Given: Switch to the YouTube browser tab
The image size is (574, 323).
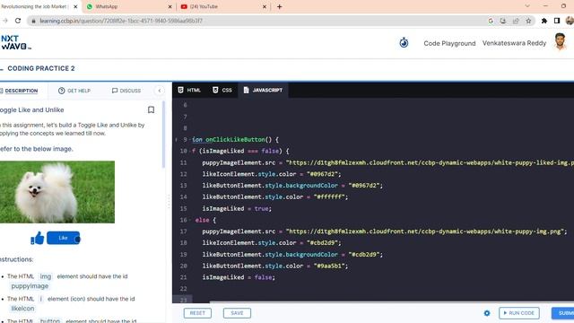Looking at the screenshot, I should 223,6.
